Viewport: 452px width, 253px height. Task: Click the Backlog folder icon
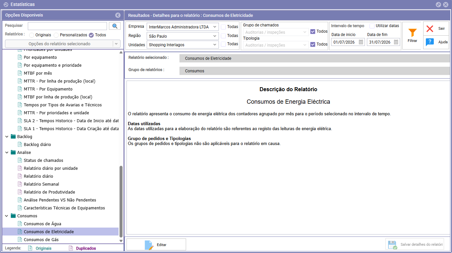tap(13, 136)
